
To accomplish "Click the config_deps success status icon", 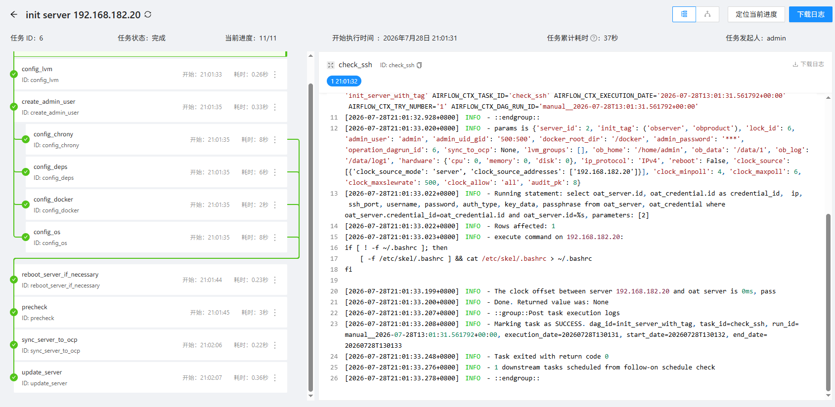I will point(26,172).
